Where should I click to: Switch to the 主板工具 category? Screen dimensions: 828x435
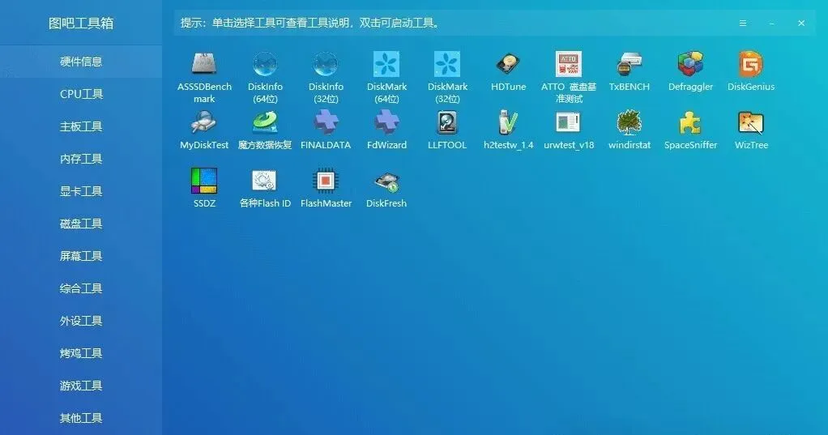[x=81, y=126]
